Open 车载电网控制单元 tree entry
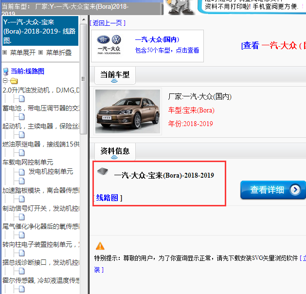Screen dimensions: 306x294 coord(28,162)
